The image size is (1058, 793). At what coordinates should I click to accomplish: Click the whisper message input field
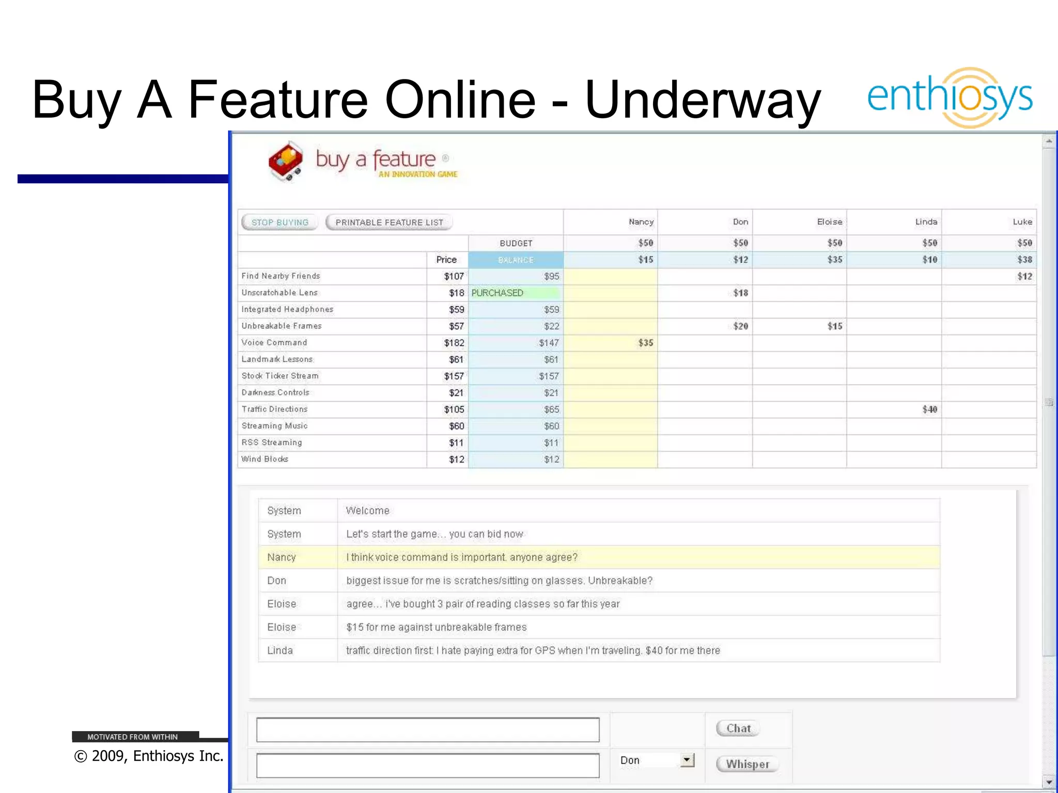pos(428,765)
